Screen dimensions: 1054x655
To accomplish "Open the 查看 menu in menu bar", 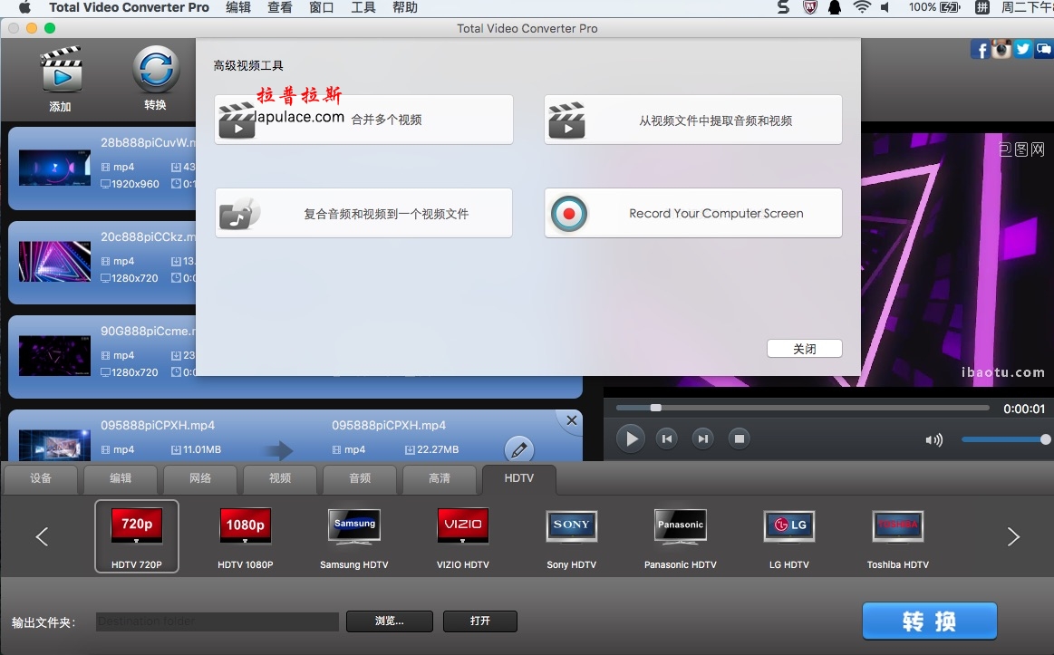I will 280,7.
